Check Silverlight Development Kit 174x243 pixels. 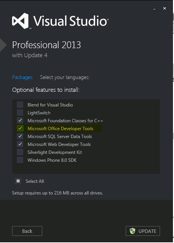(x=20, y=152)
